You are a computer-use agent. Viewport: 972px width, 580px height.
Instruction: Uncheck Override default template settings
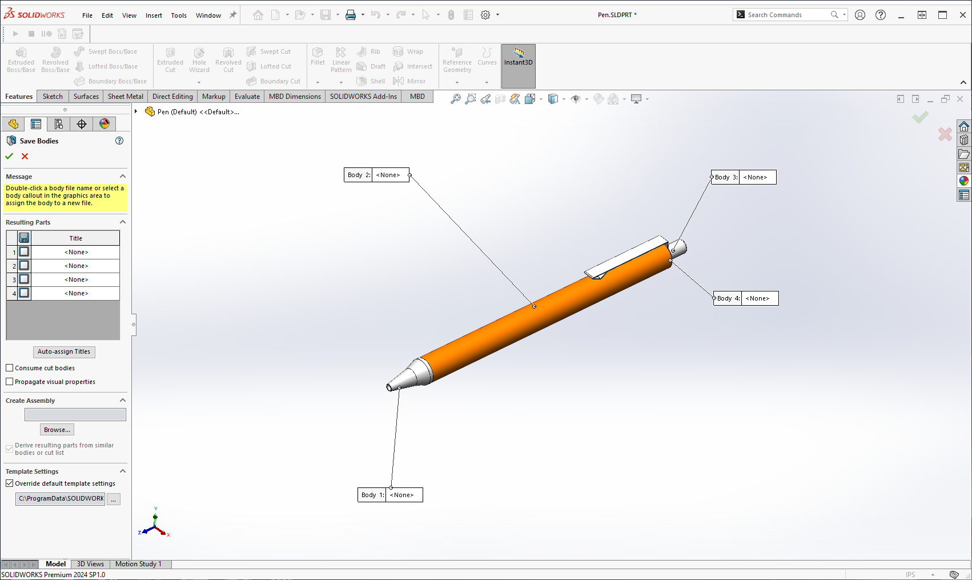[x=10, y=483]
